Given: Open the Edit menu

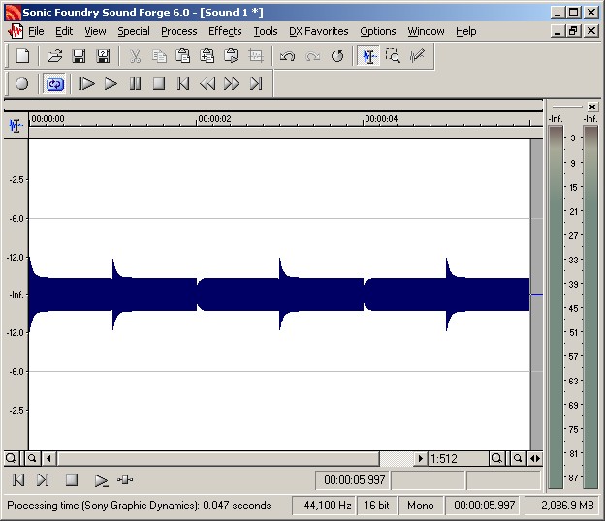Looking at the screenshot, I should tap(64, 31).
